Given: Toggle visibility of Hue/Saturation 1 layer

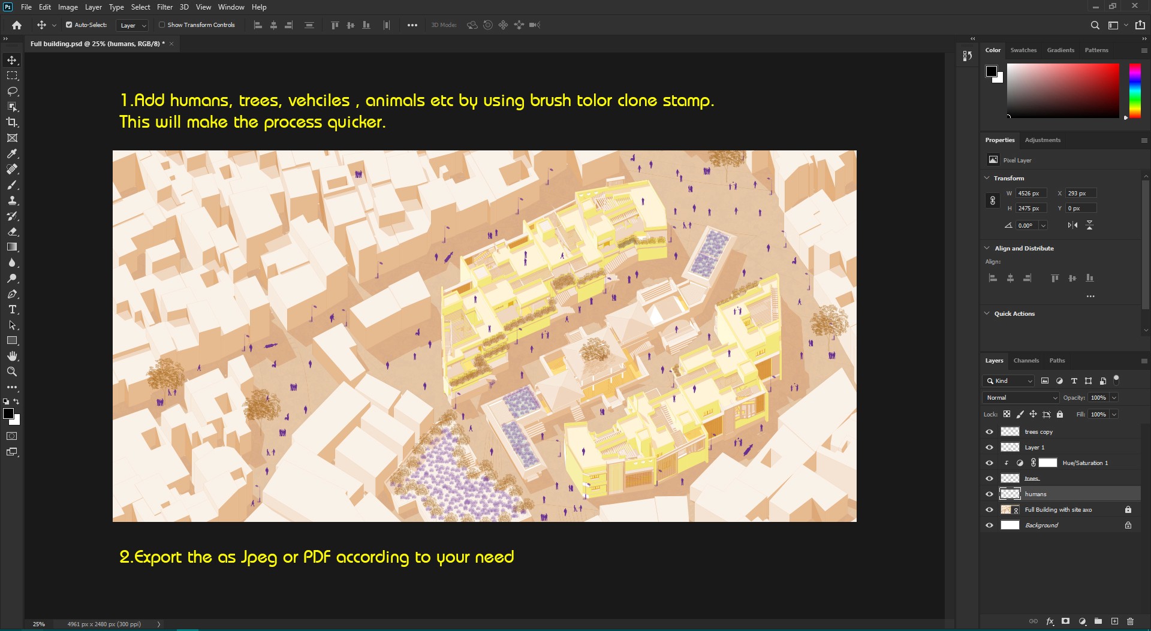Looking at the screenshot, I should (x=989, y=463).
